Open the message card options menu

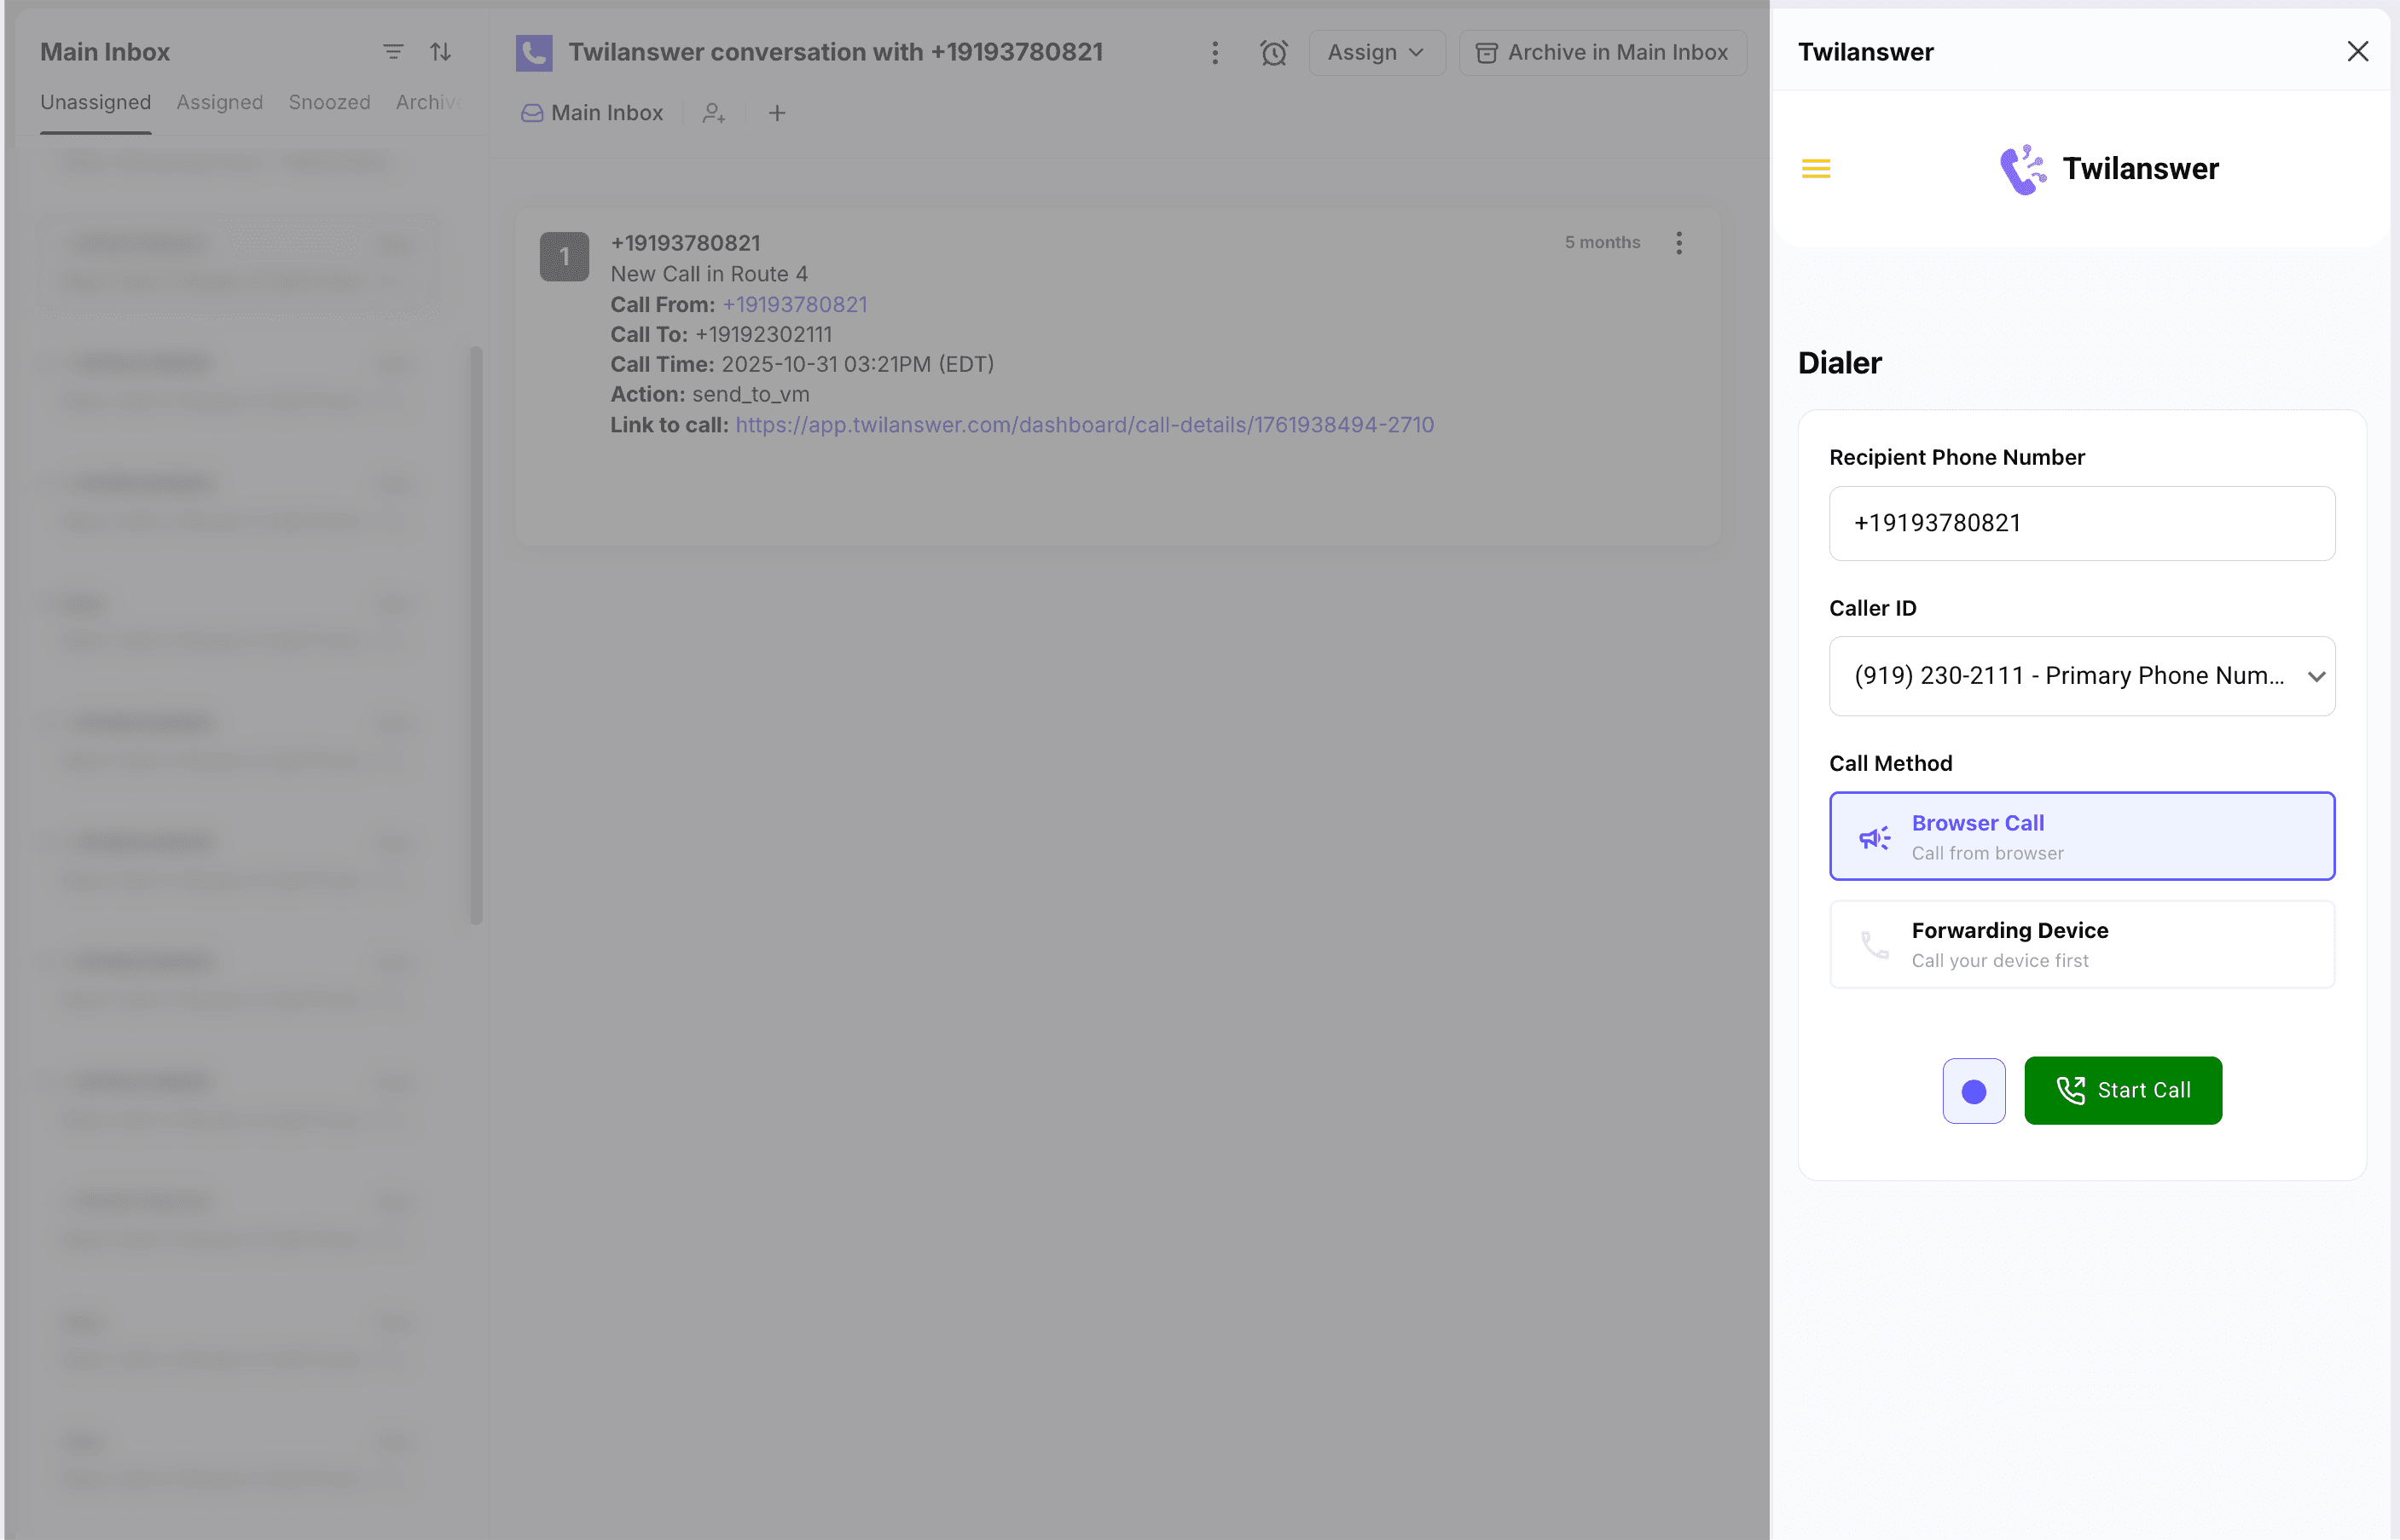[x=1679, y=243]
